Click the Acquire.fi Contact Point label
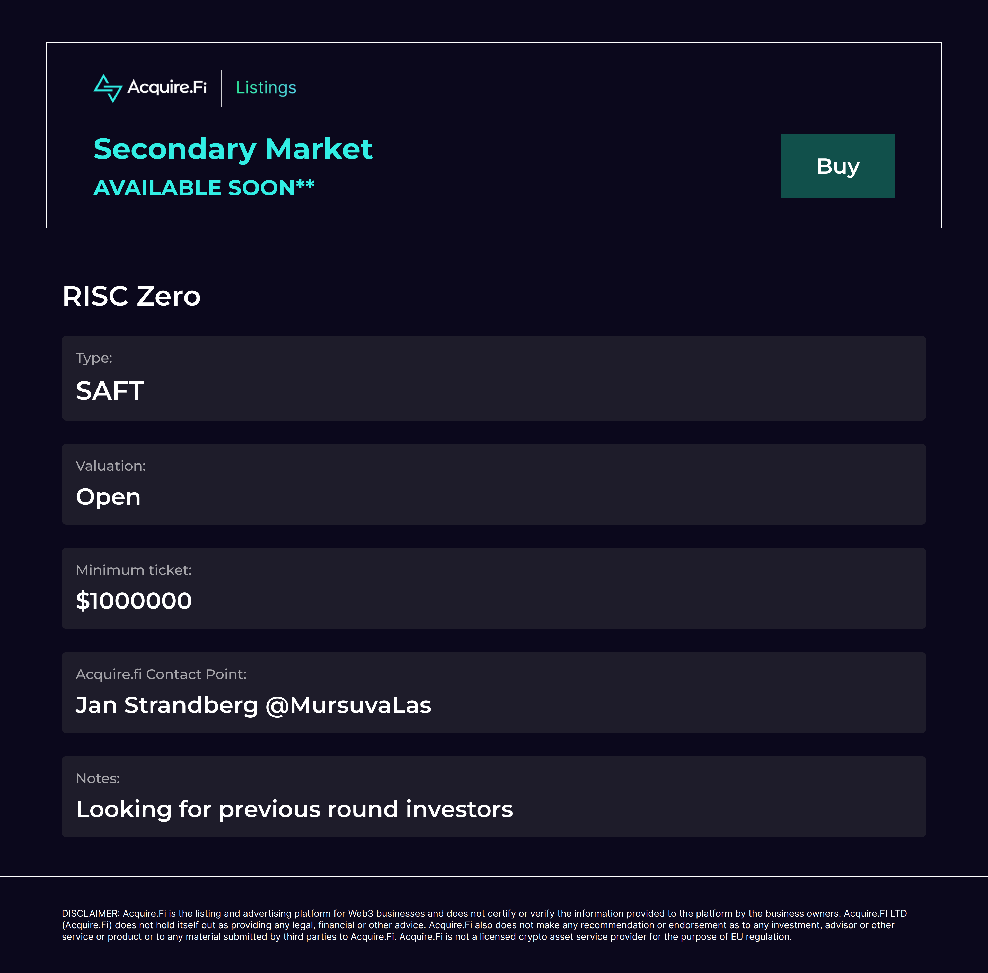The image size is (988, 973). pos(161,674)
